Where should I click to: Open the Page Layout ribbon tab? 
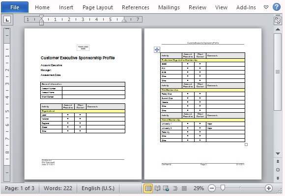(98, 7)
